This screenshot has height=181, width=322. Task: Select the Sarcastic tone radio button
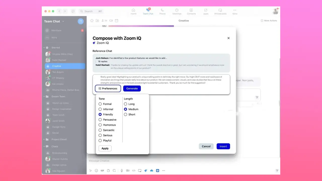(100, 130)
